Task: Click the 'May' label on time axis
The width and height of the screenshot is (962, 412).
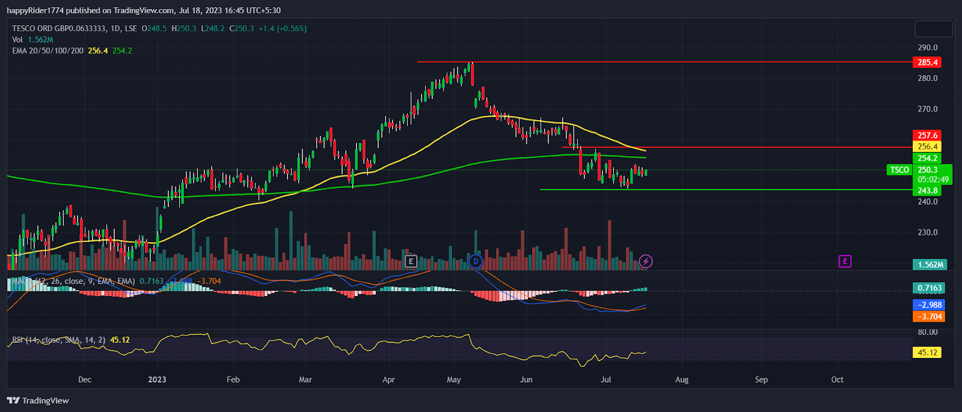Action: point(454,380)
